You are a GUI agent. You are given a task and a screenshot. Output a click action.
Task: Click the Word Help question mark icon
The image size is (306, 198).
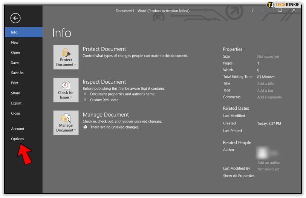click(252, 10)
